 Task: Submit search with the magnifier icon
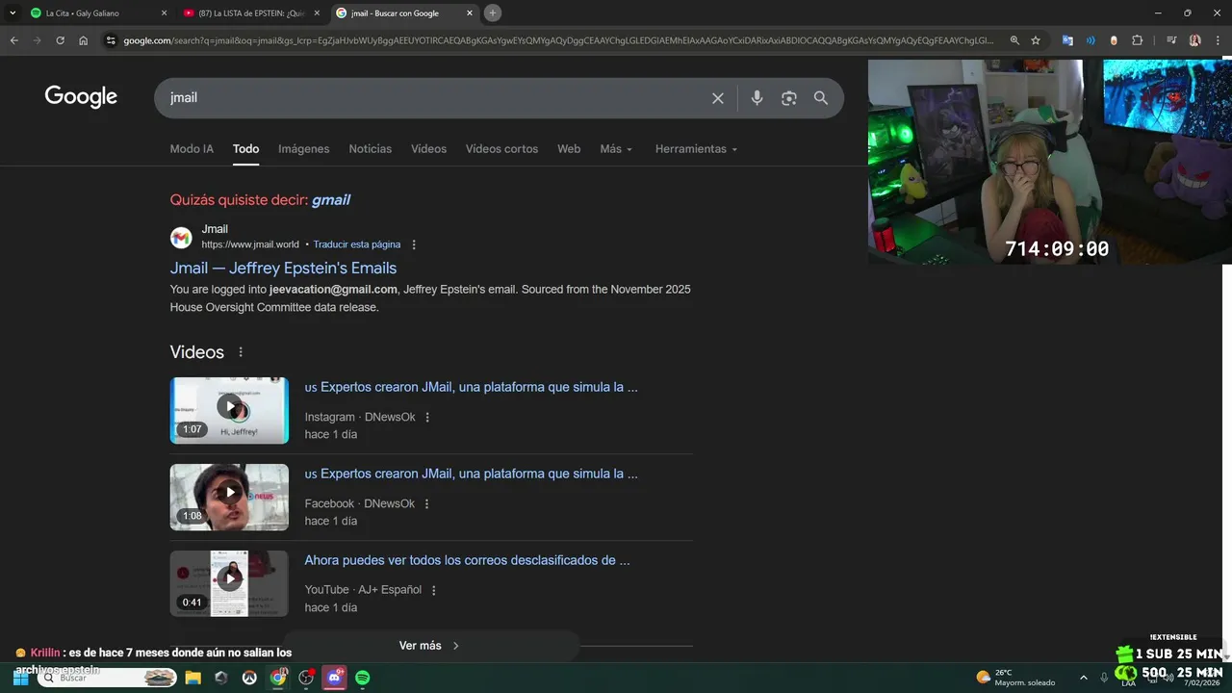(x=821, y=98)
